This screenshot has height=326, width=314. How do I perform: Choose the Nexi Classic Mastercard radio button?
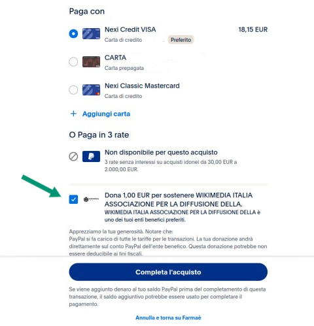click(x=73, y=90)
